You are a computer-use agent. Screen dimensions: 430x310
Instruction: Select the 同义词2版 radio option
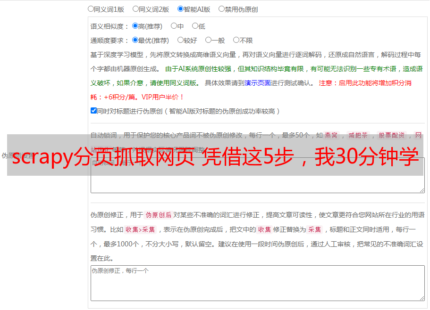[x=135, y=9]
